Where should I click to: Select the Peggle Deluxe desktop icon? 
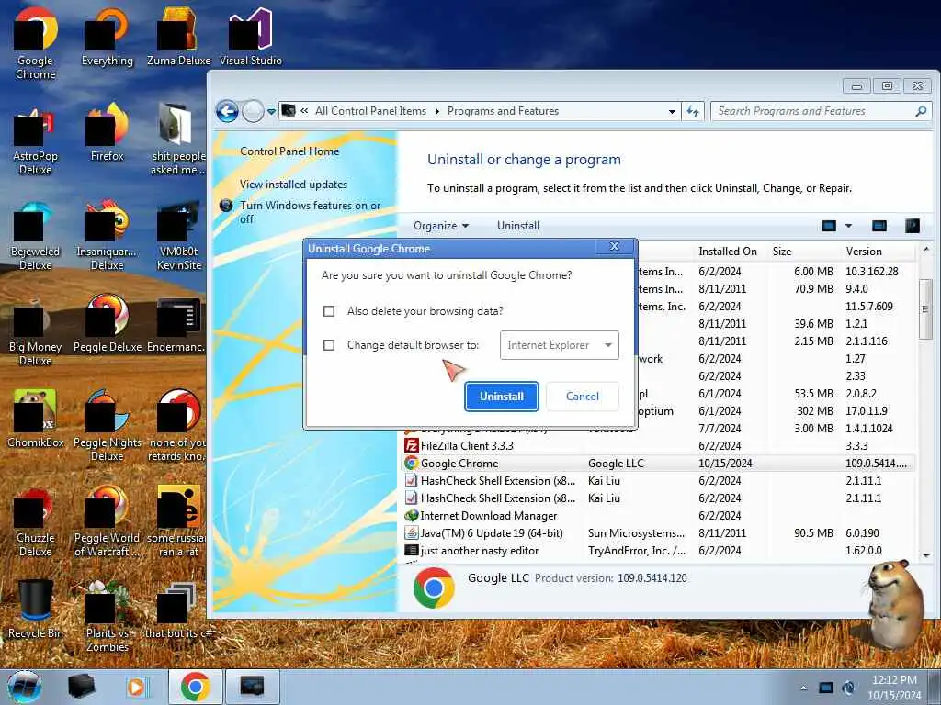point(108,324)
